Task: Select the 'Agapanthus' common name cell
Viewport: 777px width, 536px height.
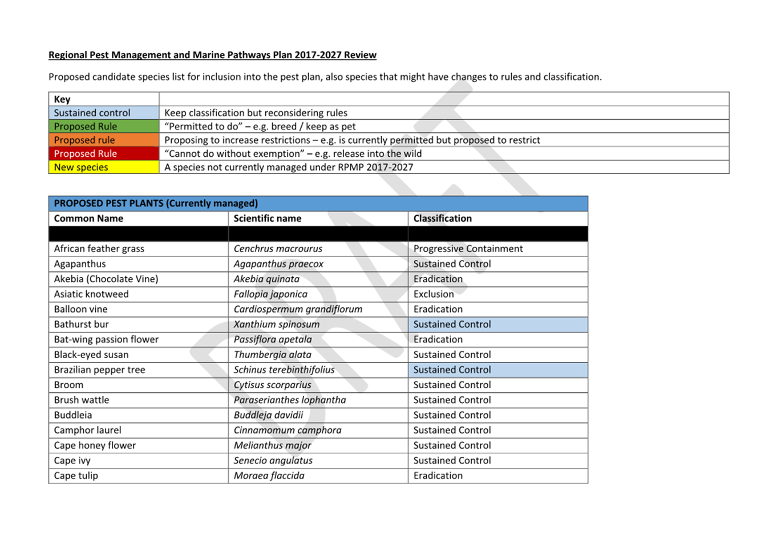Action: tap(139, 264)
